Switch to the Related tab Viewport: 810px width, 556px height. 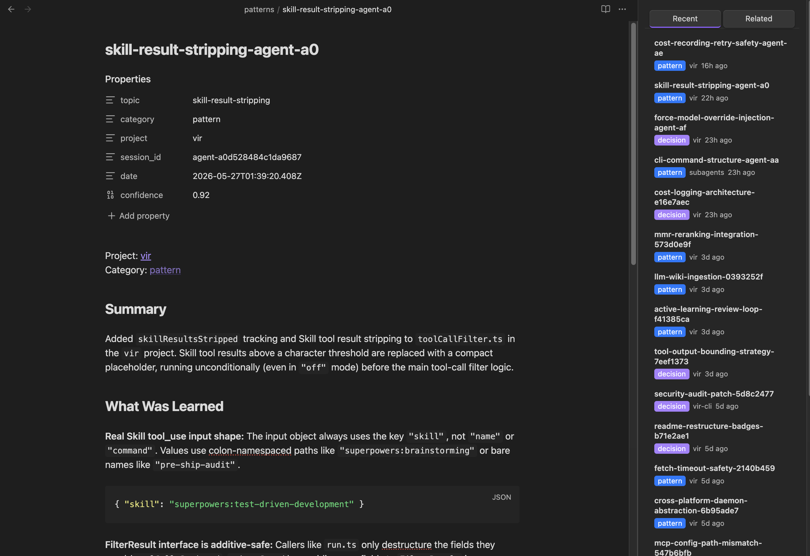[758, 19]
